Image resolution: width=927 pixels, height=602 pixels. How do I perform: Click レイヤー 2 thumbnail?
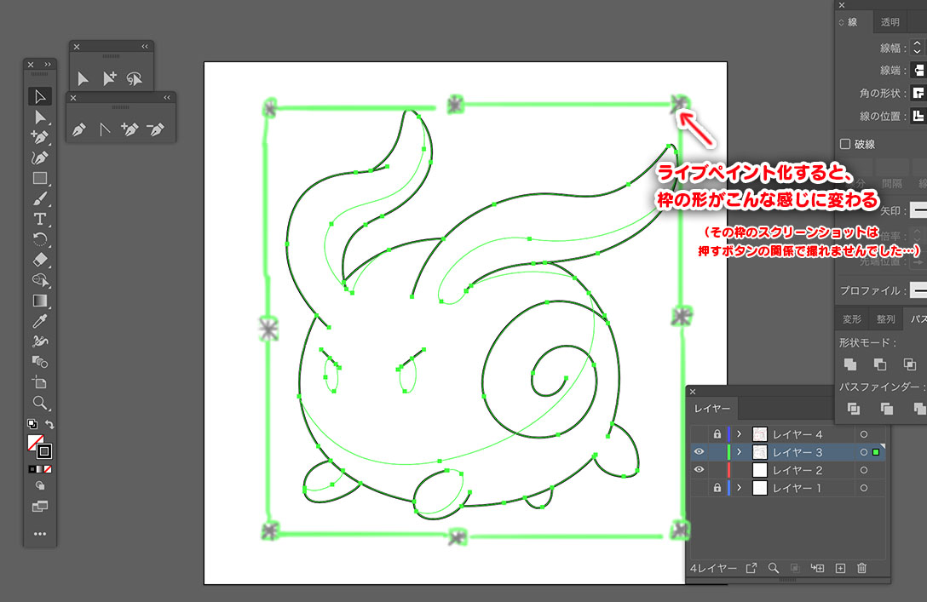click(760, 470)
